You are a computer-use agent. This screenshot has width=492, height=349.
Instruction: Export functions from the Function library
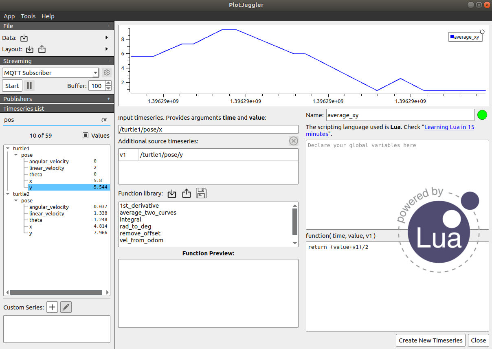pyautogui.click(x=186, y=193)
